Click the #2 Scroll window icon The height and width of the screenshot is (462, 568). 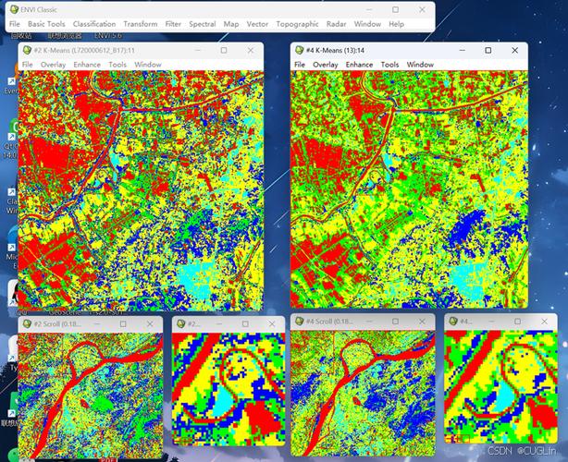click(x=27, y=323)
